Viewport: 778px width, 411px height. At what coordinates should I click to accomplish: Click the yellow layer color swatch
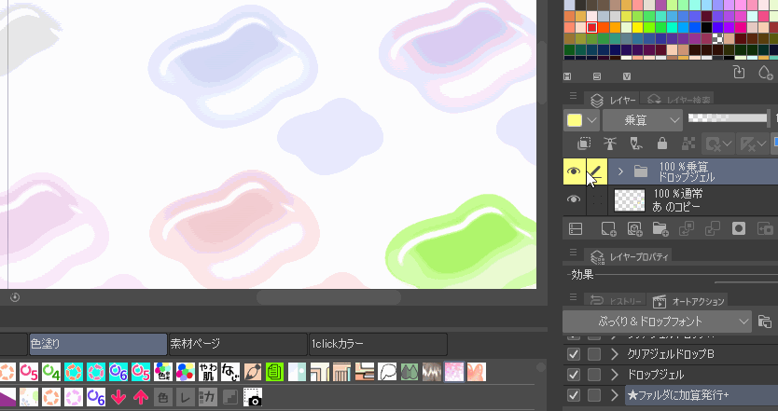[575, 120]
